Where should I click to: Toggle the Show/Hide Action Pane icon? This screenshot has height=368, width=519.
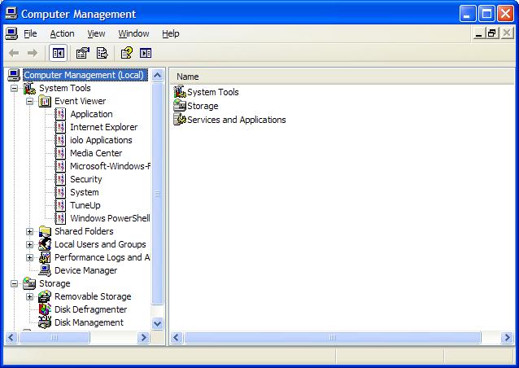[x=146, y=53]
